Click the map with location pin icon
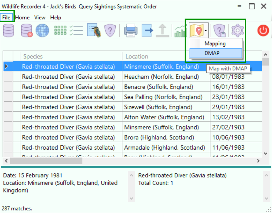Image resolution: width=272 pixels, height=213 pixels. click(197, 31)
